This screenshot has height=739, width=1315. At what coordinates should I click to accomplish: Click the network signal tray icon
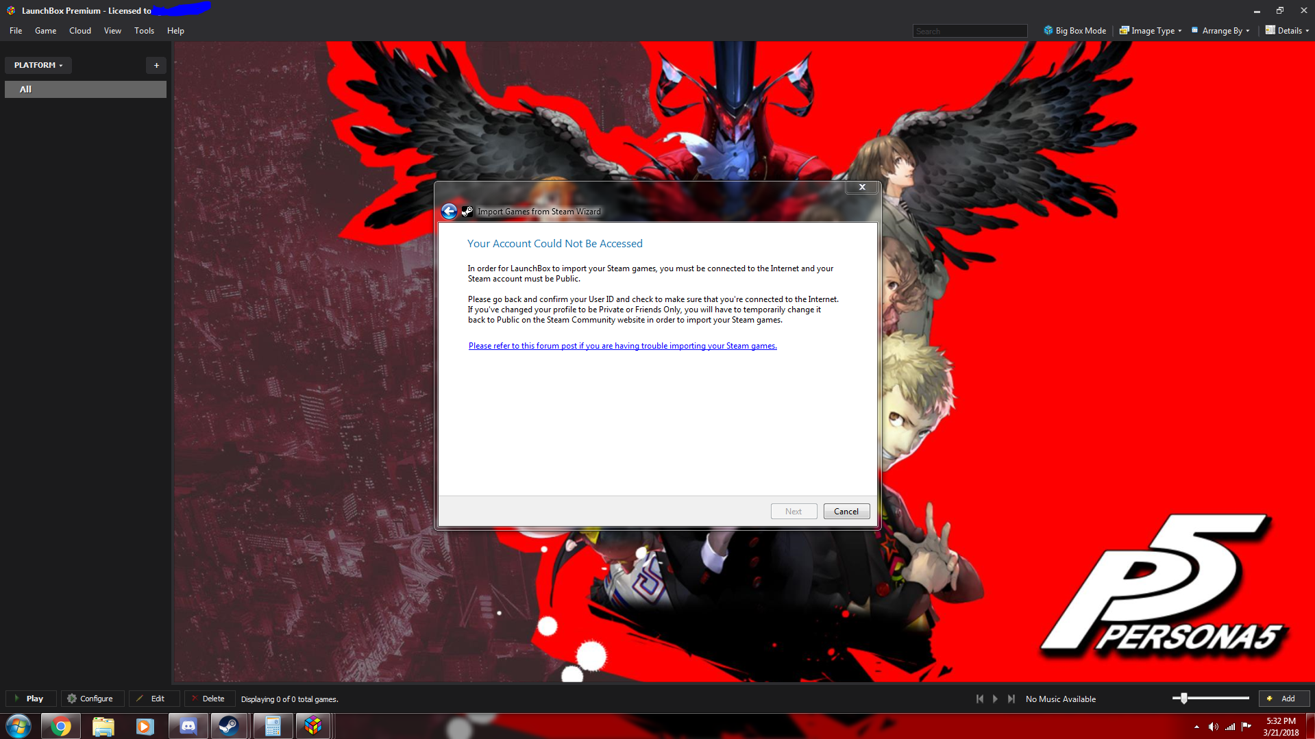[1230, 727]
